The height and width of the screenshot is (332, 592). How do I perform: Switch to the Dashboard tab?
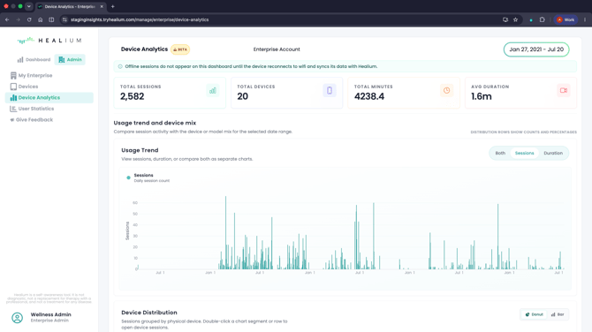pyautogui.click(x=34, y=60)
